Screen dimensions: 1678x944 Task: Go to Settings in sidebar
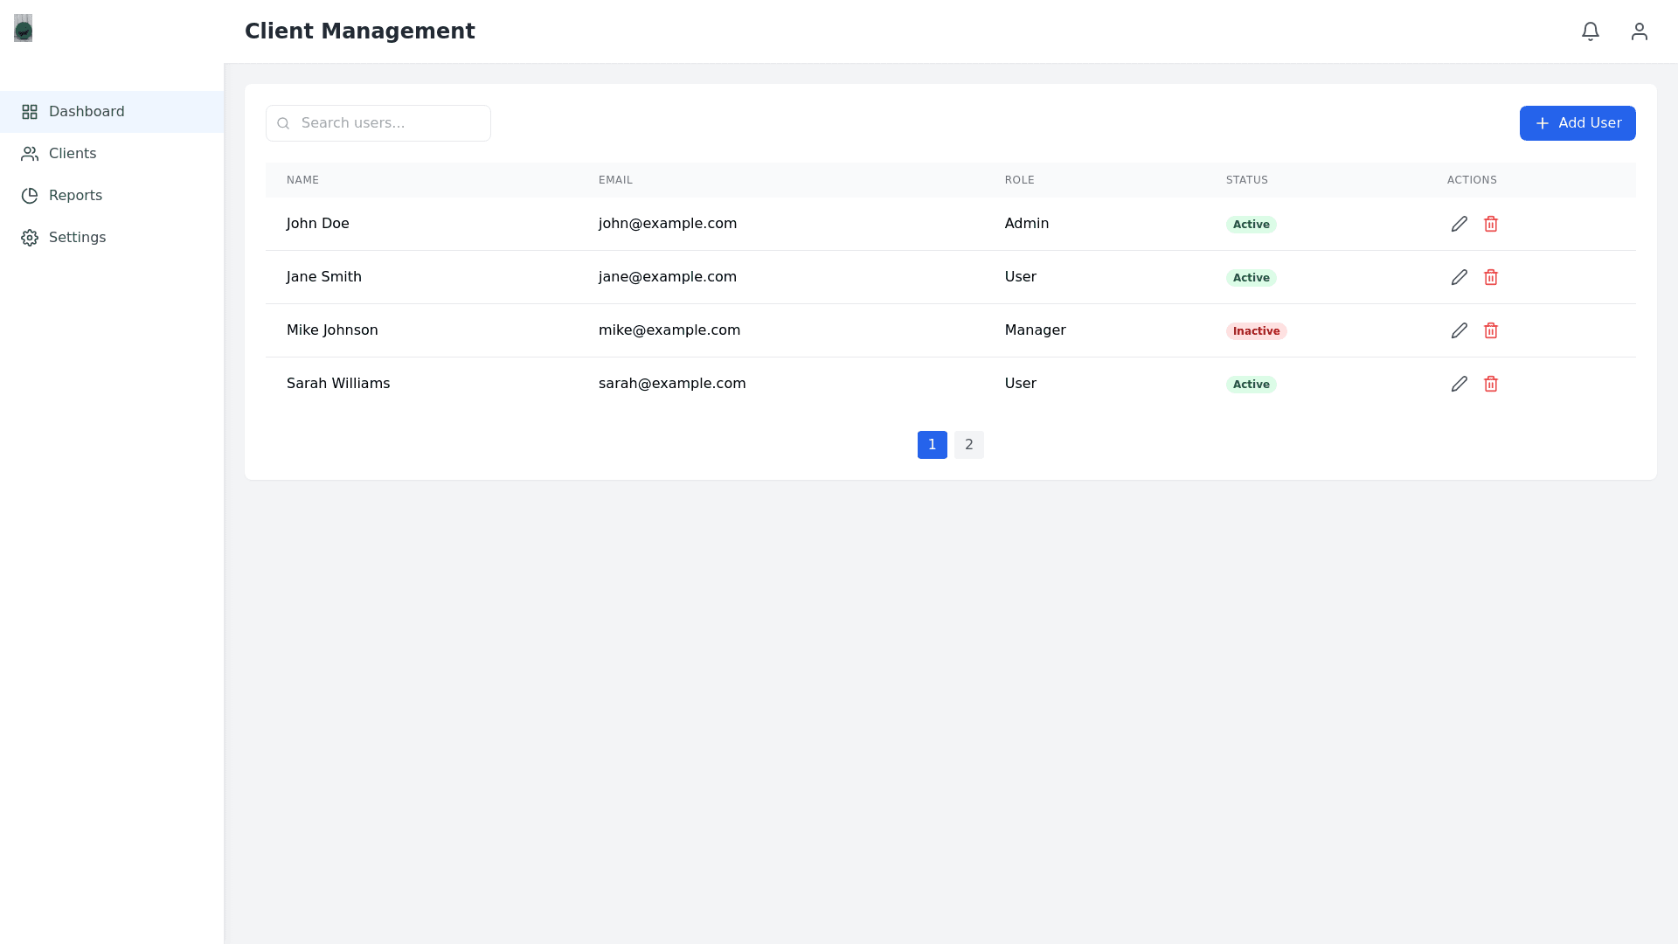click(x=77, y=238)
